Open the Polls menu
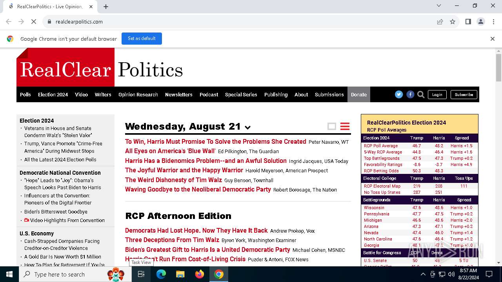Screen dimensions: 502x282 [25, 94]
